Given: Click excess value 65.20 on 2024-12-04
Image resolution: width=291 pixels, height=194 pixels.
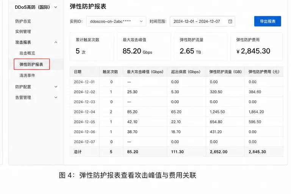Looking at the screenshot, I should click(x=176, y=112).
